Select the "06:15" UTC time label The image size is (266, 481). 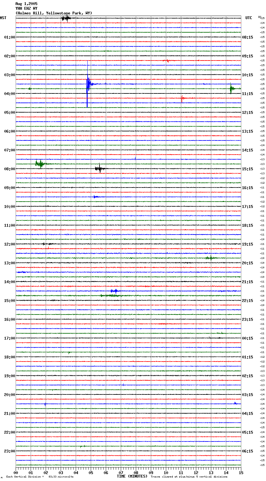[x=248, y=451]
